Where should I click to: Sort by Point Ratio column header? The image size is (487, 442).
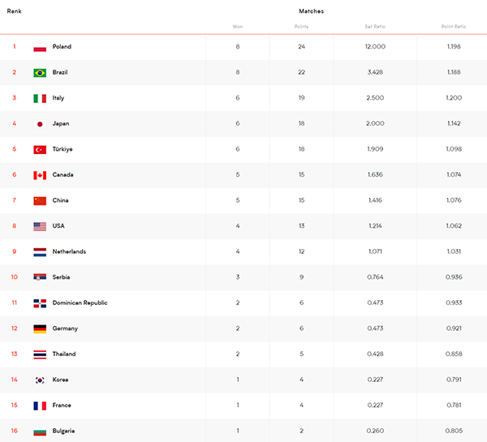point(454,27)
